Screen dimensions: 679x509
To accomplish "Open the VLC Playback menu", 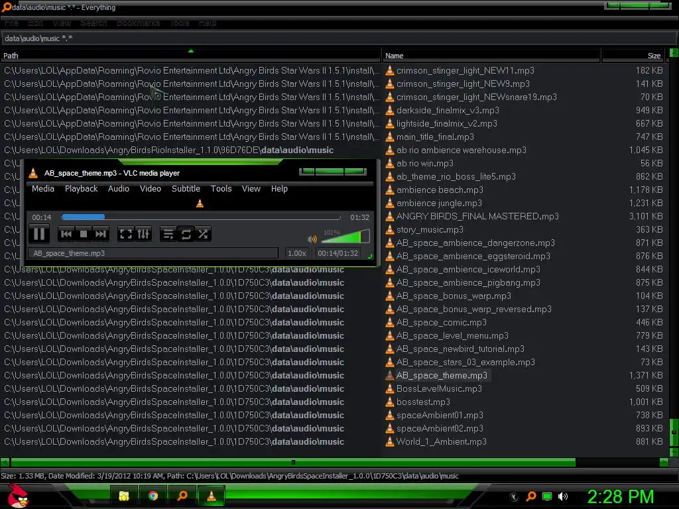I will 82,189.
